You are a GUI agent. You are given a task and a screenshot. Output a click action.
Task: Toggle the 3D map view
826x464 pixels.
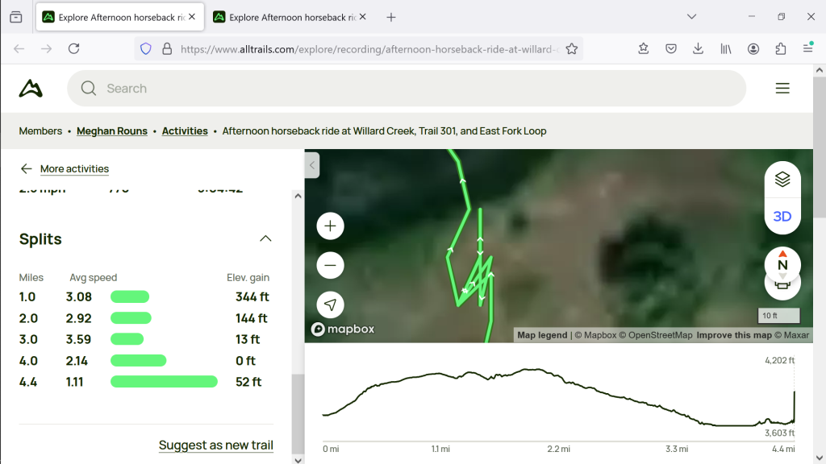[x=782, y=217]
